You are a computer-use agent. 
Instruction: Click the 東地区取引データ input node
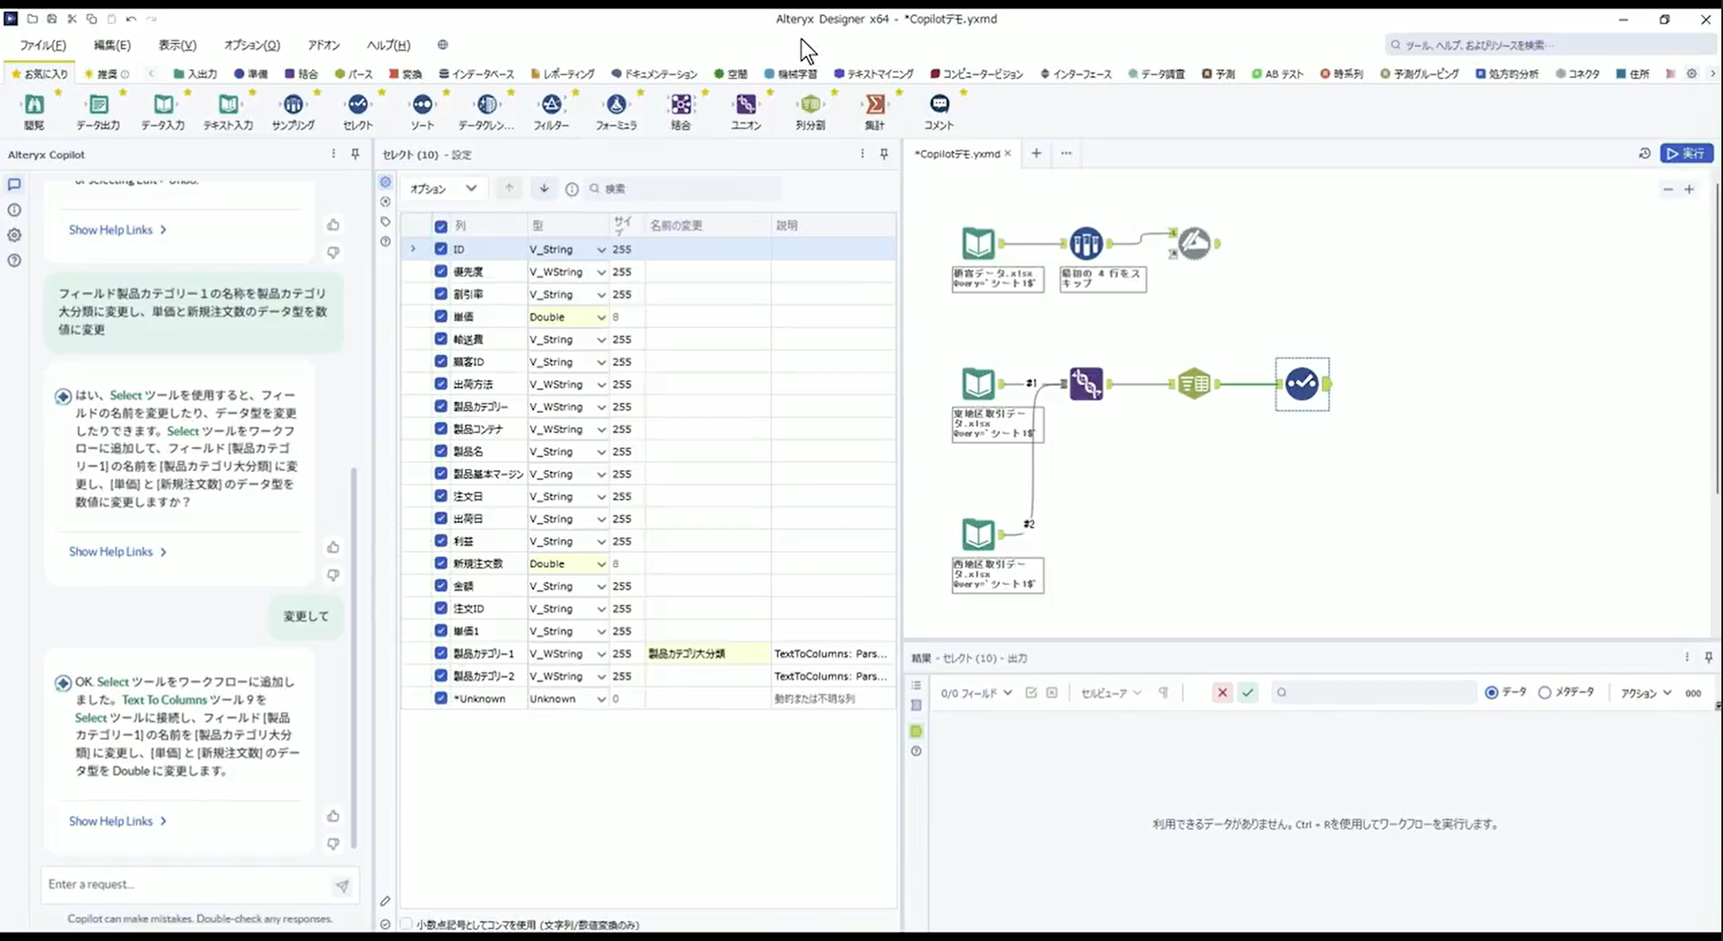click(x=978, y=383)
